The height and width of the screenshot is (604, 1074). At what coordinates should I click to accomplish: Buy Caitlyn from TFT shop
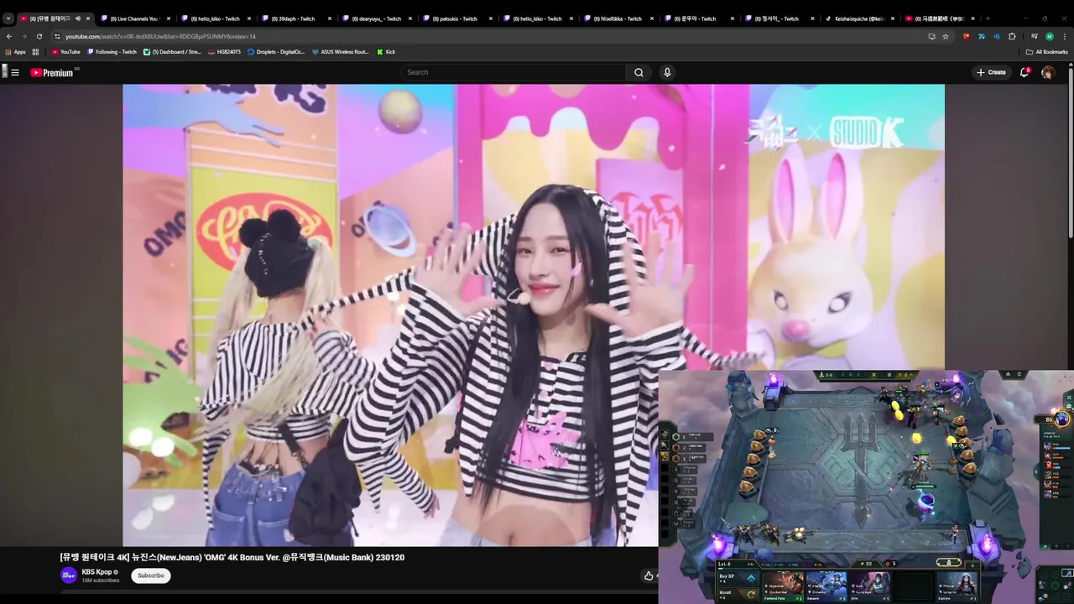point(957,586)
